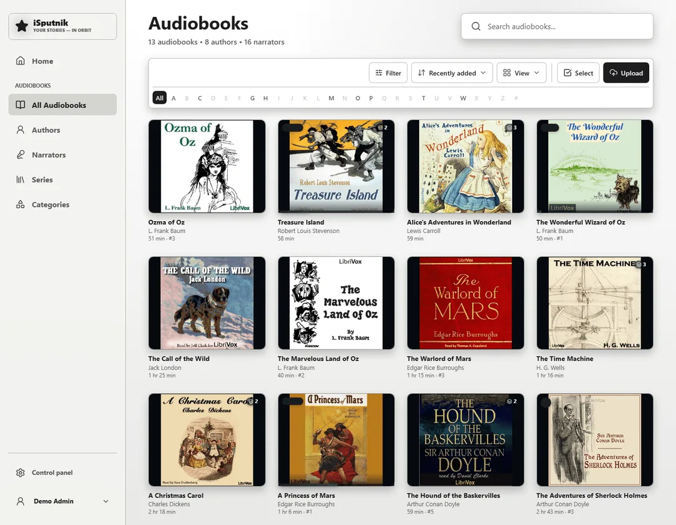
Task: Expand the Demo Admin user menu
Action: click(x=63, y=501)
